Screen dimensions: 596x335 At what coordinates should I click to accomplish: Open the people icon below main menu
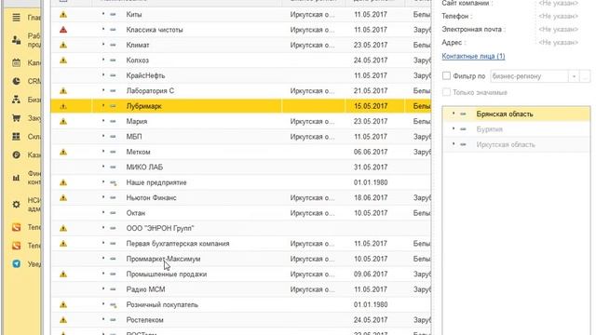(16, 40)
